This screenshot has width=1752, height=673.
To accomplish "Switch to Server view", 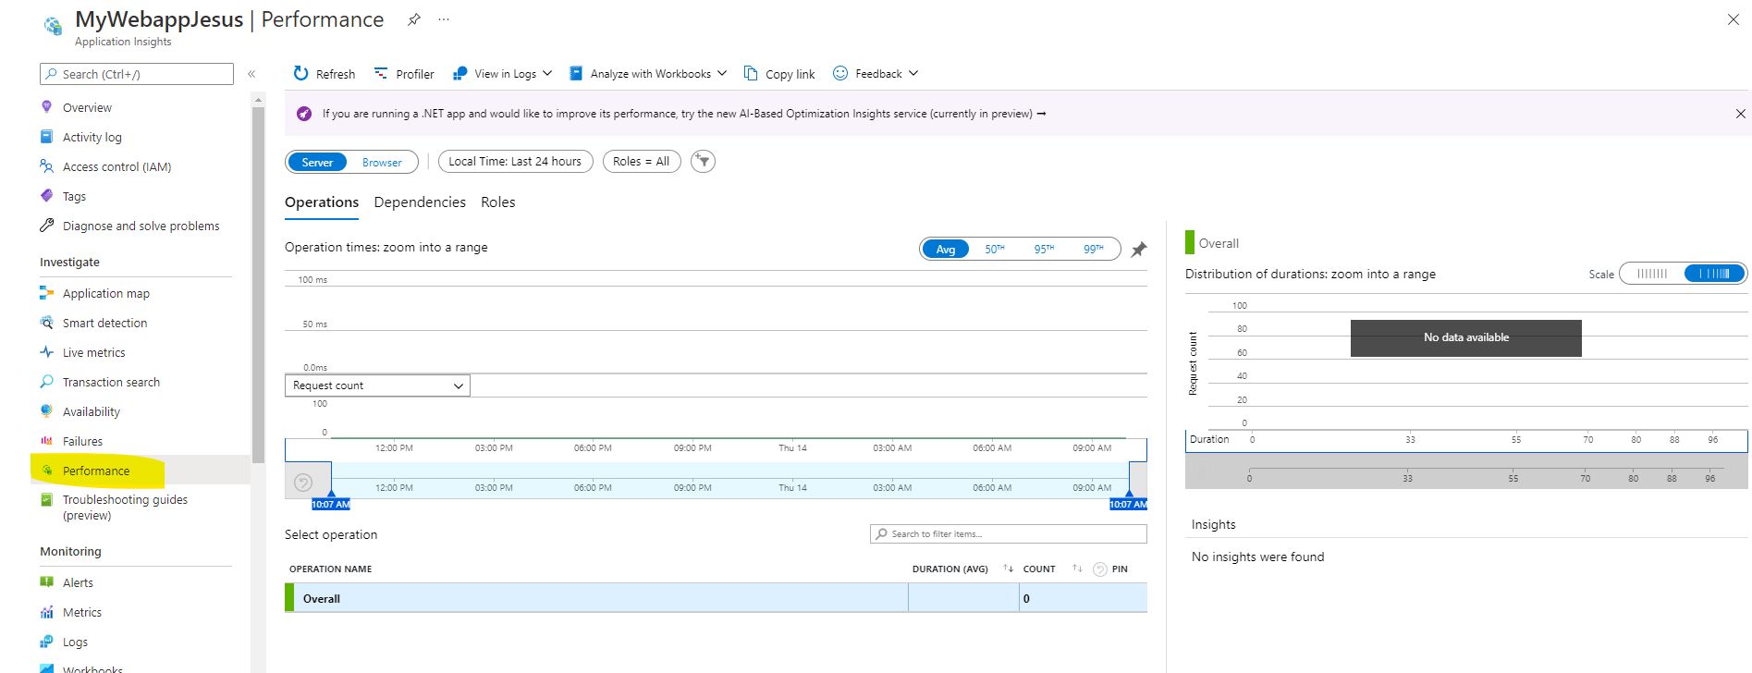I will click(x=317, y=162).
